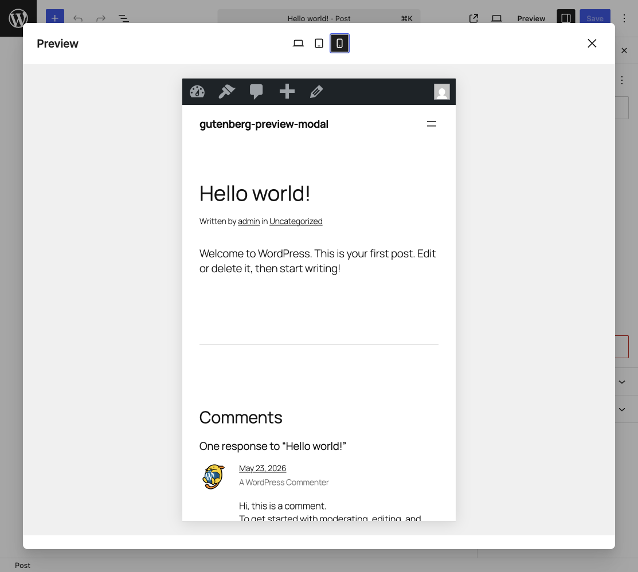Open the Uncategorized category link
This screenshot has height=572, width=638.
[x=296, y=221]
